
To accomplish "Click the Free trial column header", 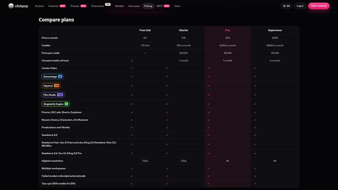I will tap(145, 30).
